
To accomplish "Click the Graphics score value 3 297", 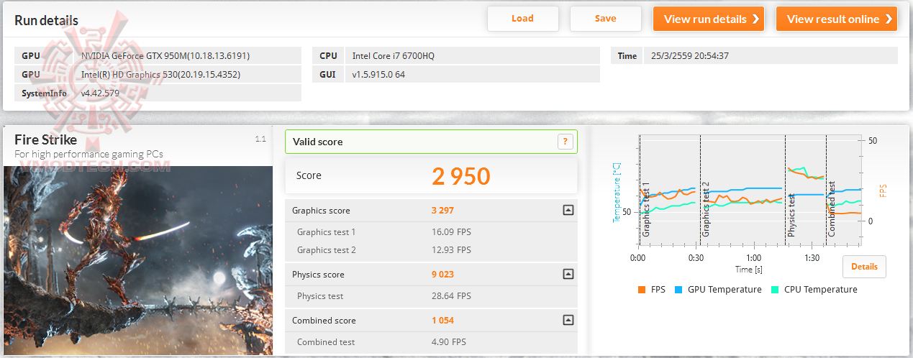I will [442, 211].
